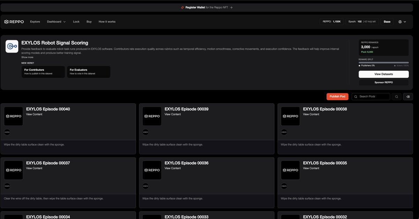Click View Content for Episode 00040
The height and width of the screenshot is (219, 419).
click(x=34, y=114)
